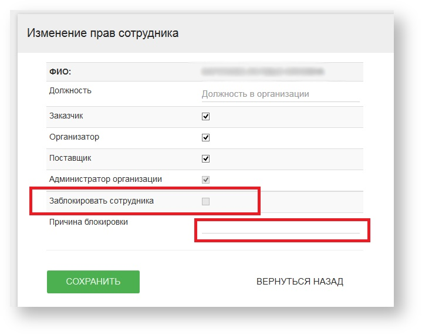Image resolution: width=422 pixels, height=335 pixels.
Task: Click the Должность row label
Action: (x=70, y=90)
